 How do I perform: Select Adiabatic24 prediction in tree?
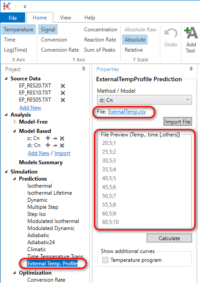click(x=41, y=242)
